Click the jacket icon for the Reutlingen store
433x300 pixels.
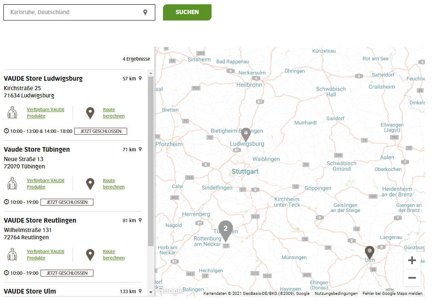(x=12, y=255)
